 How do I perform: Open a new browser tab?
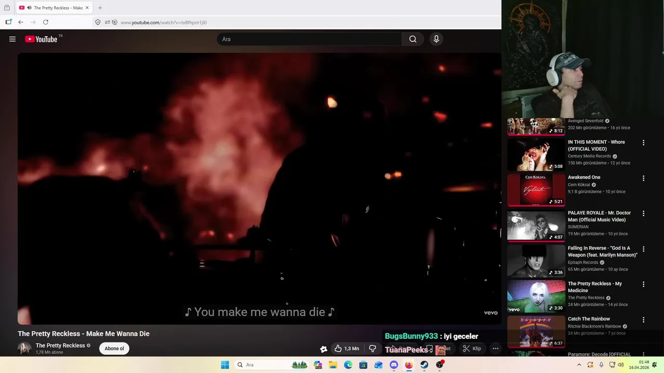100,8
